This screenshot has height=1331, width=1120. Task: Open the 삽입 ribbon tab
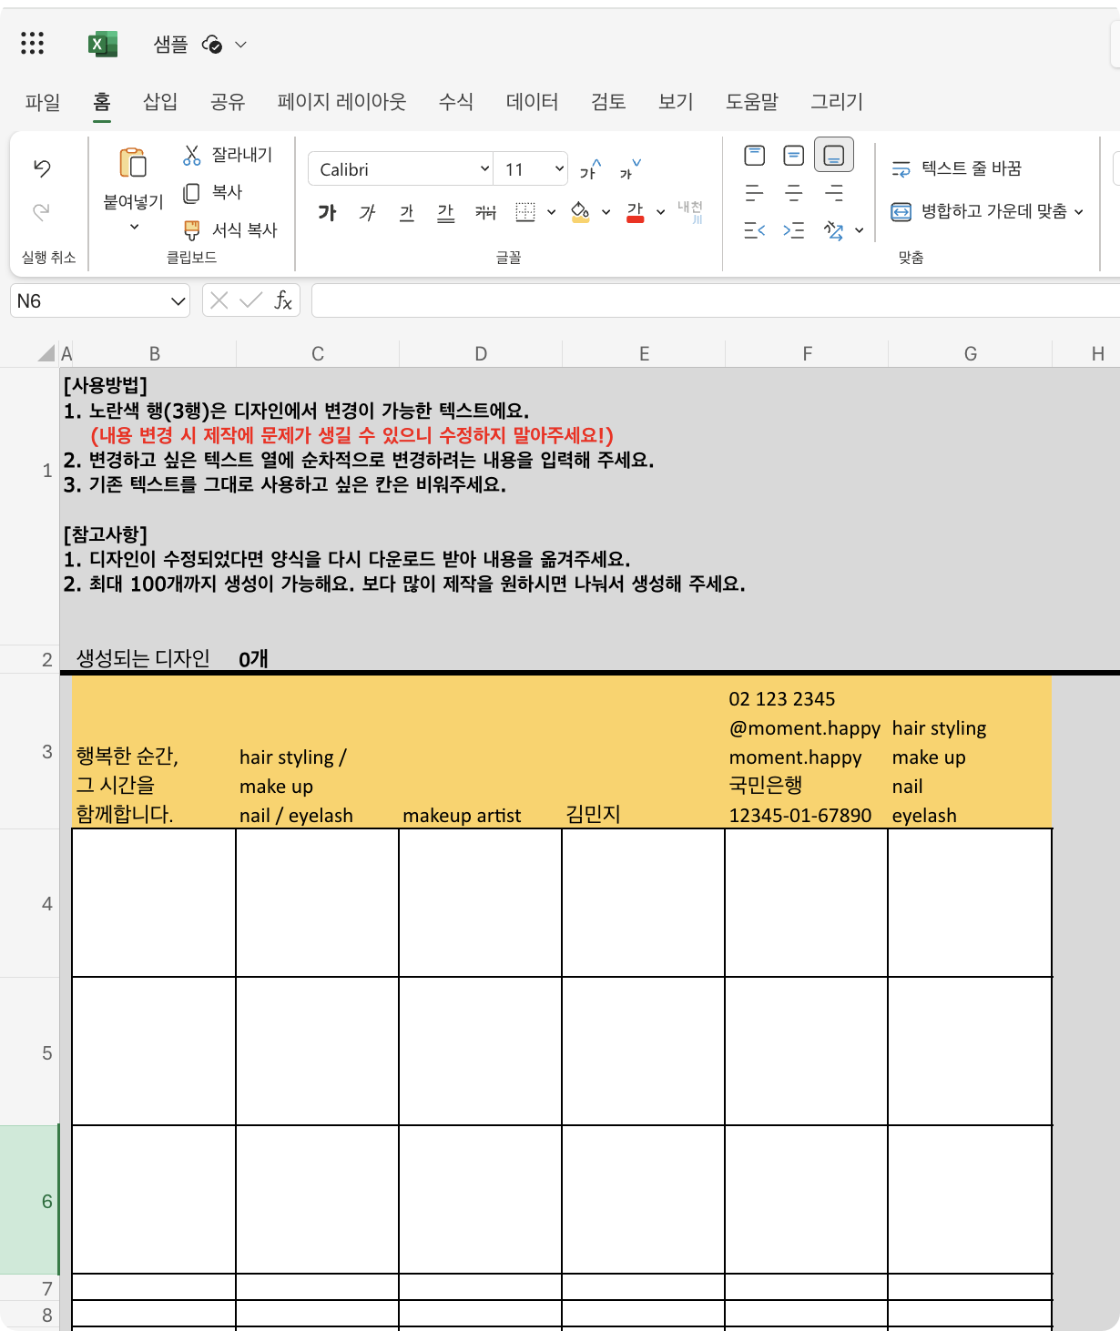(160, 102)
